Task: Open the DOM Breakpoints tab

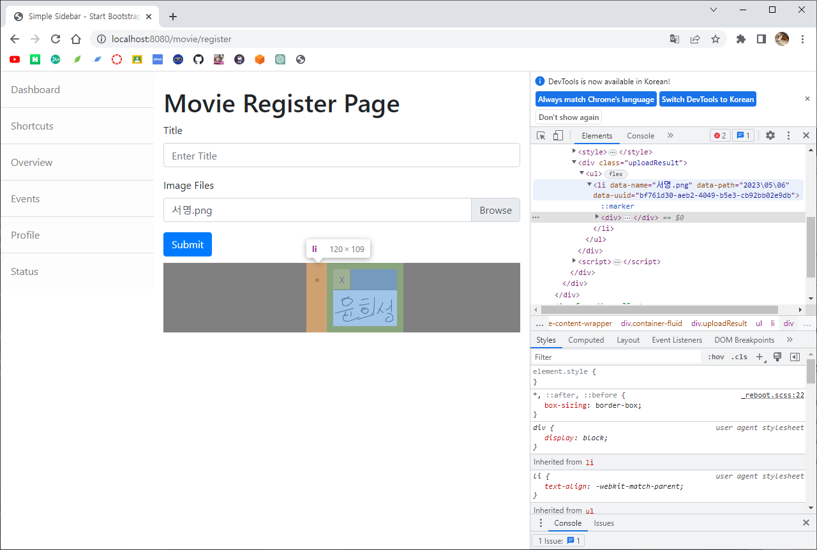Action: tap(744, 340)
